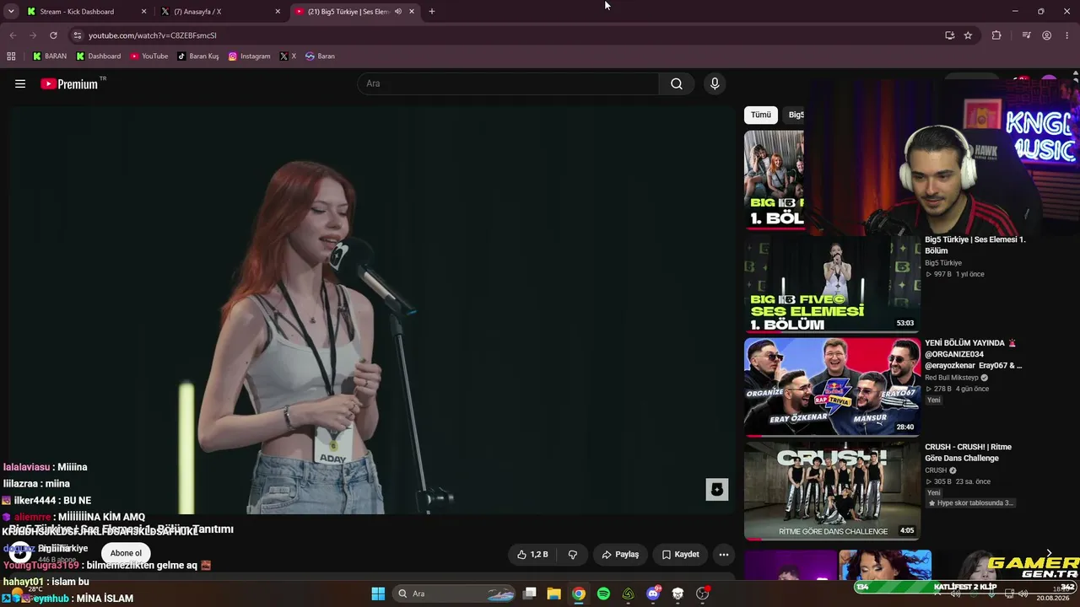Viewport: 1080px width, 607px height.
Task: Open the YouTube guide hamburger menu
Action: [20, 83]
